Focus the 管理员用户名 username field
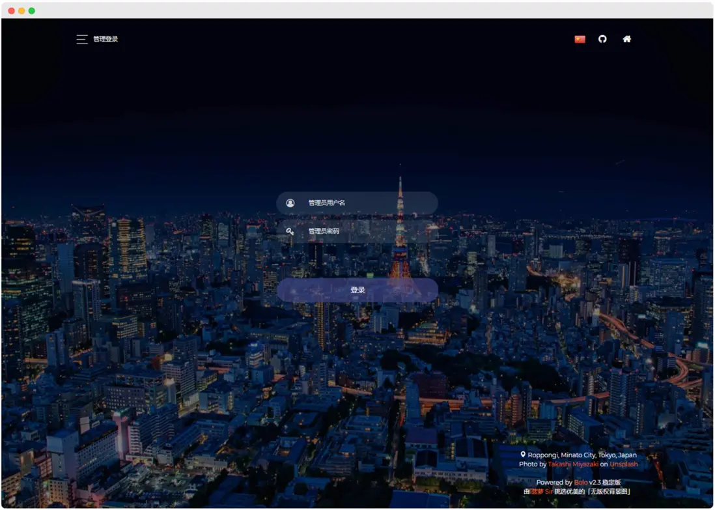Image resolution: width=715 pixels, height=510 pixels. [357, 203]
